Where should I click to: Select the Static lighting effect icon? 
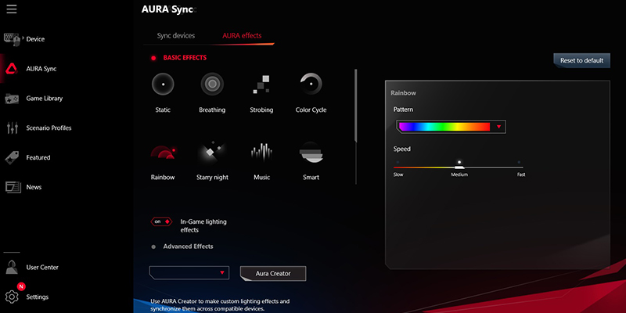click(x=163, y=83)
